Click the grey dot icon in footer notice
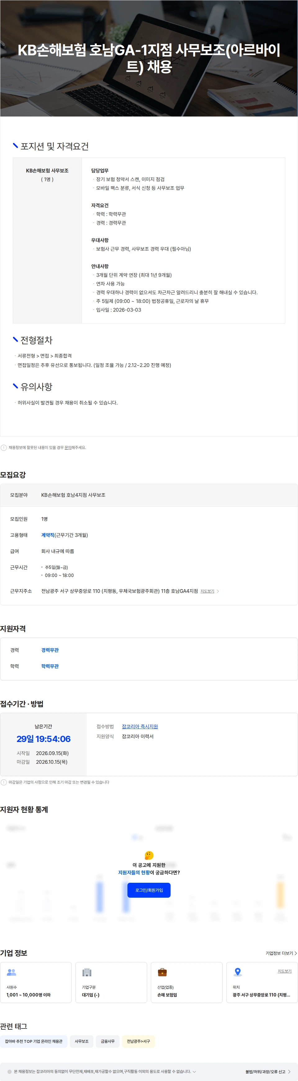Image resolution: width=298 pixels, height=1081 pixels. point(10,1071)
